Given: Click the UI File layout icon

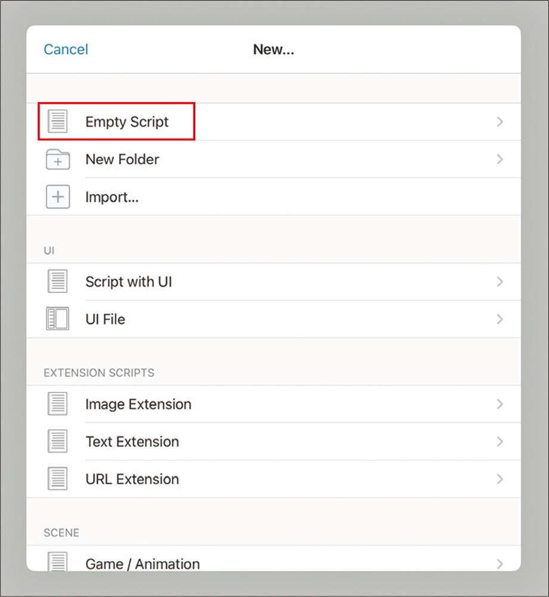Looking at the screenshot, I should (58, 319).
